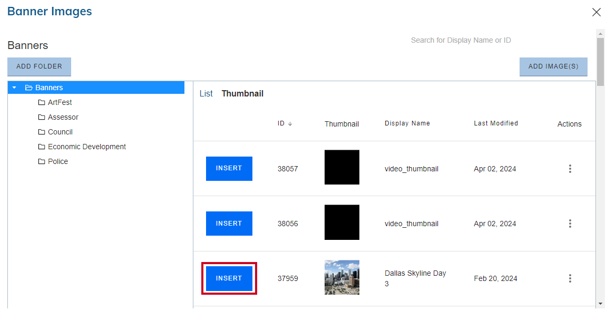606x310 pixels.
Task: Click the ADD IMAGE(S) button
Action: click(x=553, y=66)
